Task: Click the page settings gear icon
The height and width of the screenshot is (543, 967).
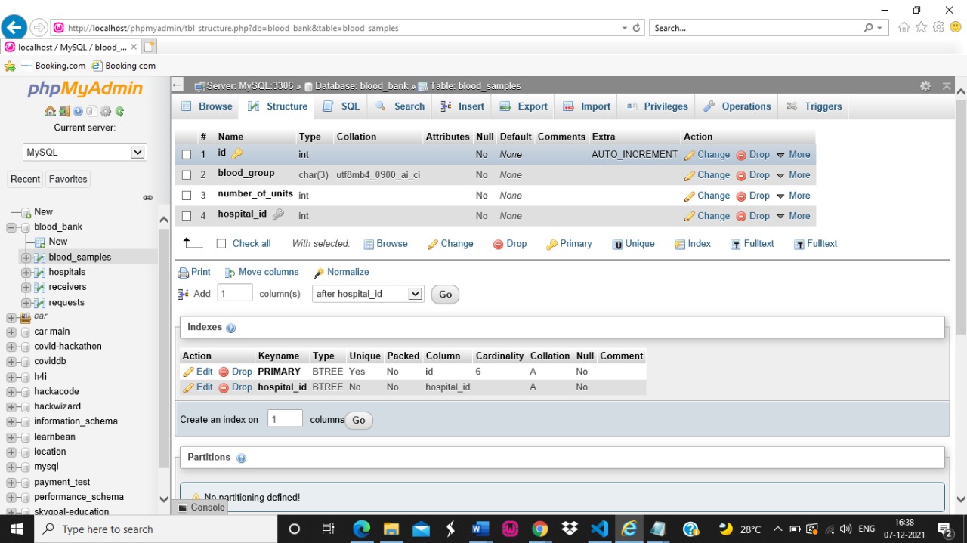Action: (x=925, y=86)
